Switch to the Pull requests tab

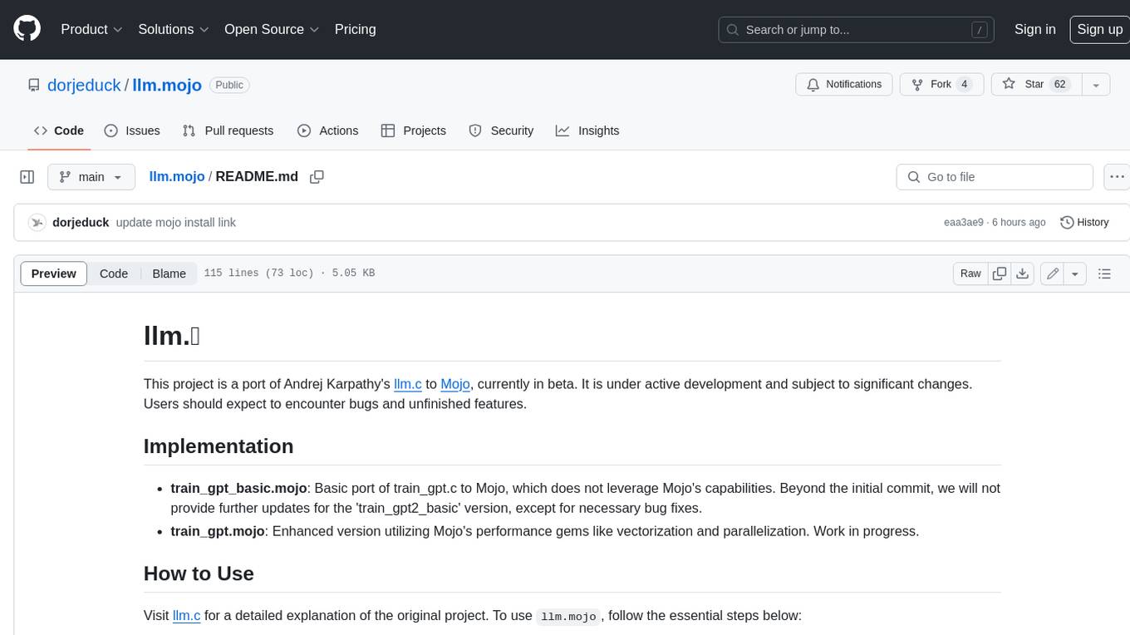pyautogui.click(x=228, y=130)
